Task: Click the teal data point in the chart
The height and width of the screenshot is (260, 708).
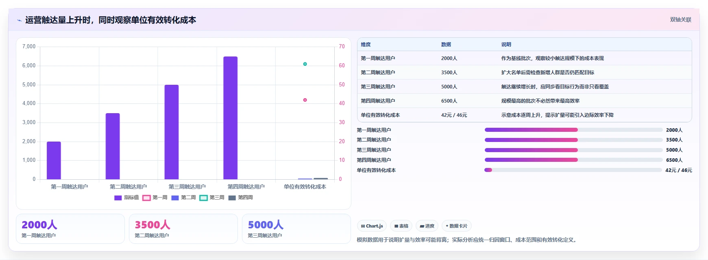Action: pos(305,64)
